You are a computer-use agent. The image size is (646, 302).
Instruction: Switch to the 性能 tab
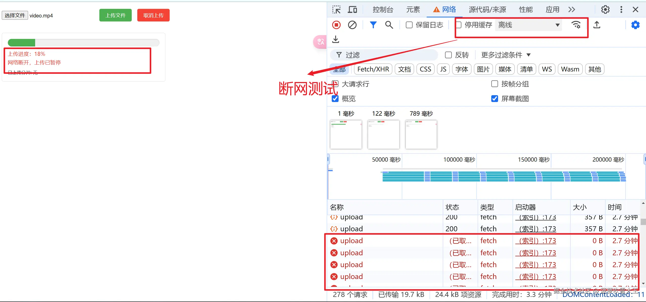(526, 10)
